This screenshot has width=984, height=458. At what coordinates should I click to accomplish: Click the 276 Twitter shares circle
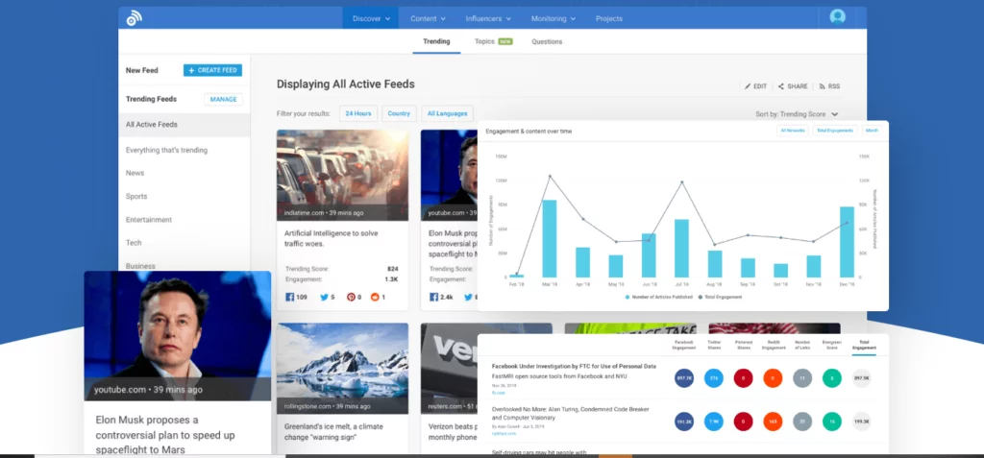pos(714,378)
